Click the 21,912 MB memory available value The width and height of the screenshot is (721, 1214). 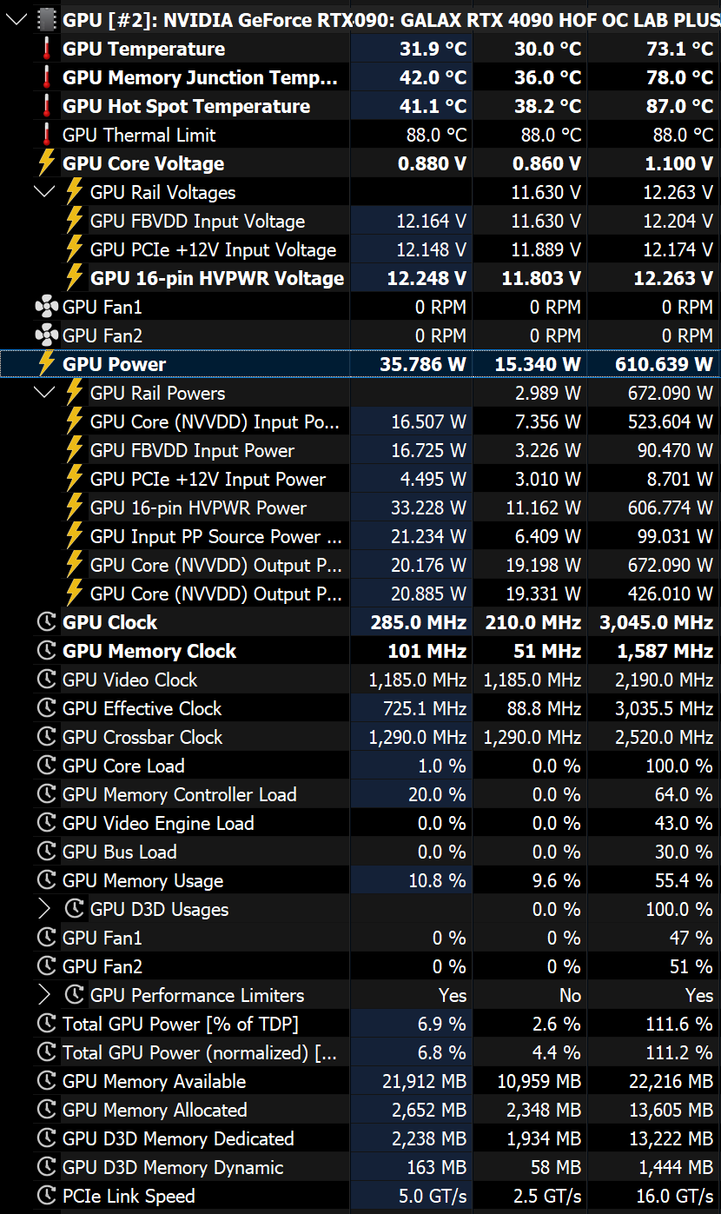click(425, 1081)
